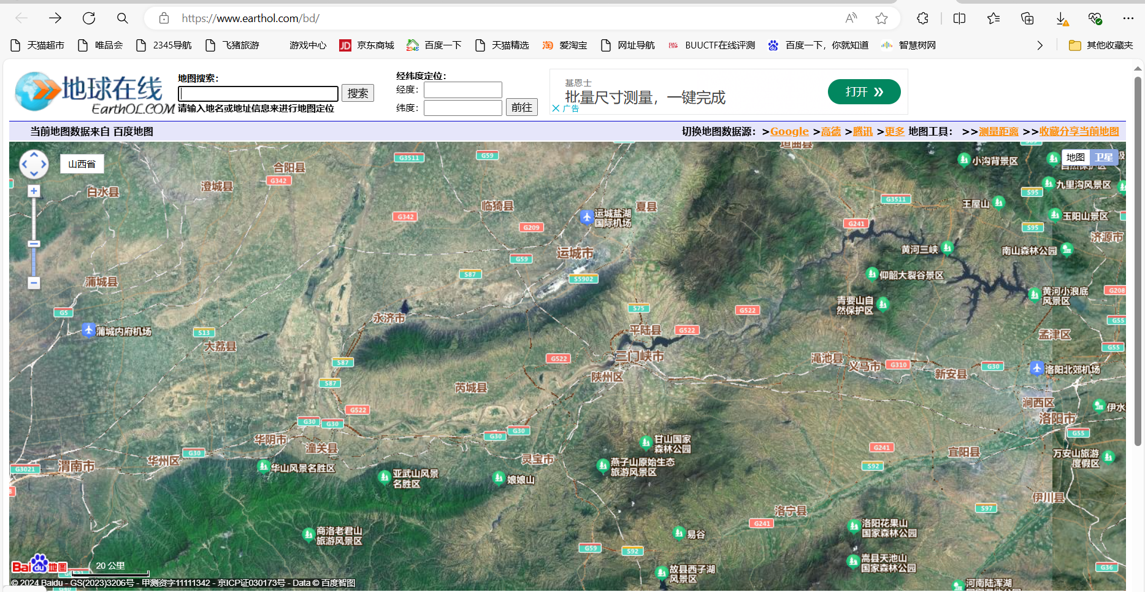Click the green 打开 ad button
This screenshot has width=1145, height=592.
click(864, 92)
